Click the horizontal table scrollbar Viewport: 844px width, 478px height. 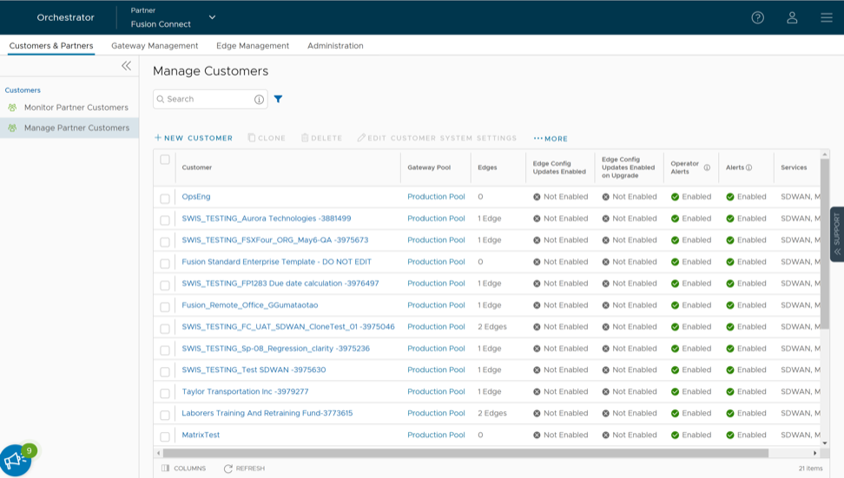[x=465, y=453]
